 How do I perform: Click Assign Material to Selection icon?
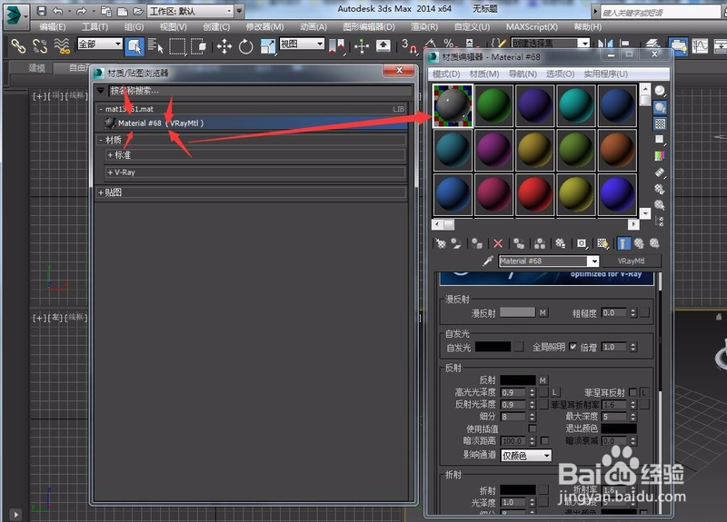[x=476, y=243]
